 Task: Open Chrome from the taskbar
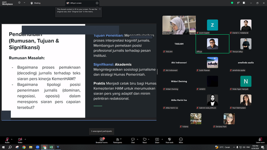(24, 147)
